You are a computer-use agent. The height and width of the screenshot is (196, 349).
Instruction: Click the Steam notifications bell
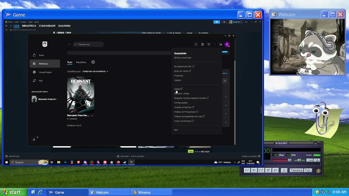pos(224,22)
